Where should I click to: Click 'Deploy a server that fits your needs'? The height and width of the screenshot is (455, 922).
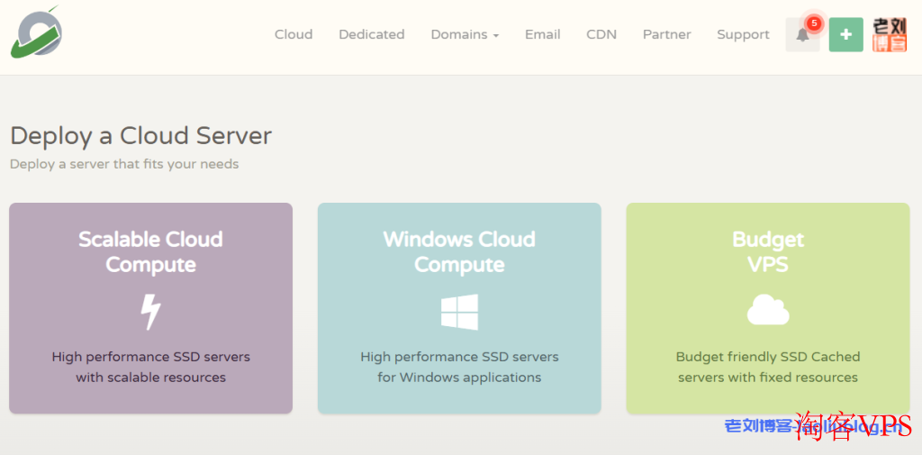pyautogui.click(x=124, y=164)
